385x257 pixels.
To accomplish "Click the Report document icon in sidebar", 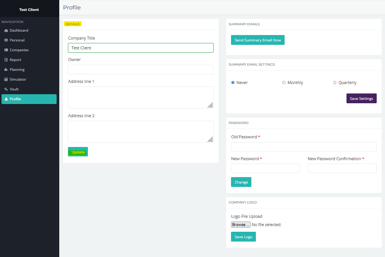I will pyautogui.click(x=6, y=60).
